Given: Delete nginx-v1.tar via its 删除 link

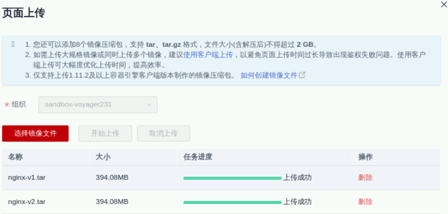Looking at the screenshot, I should pyautogui.click(x=365, y=177).
